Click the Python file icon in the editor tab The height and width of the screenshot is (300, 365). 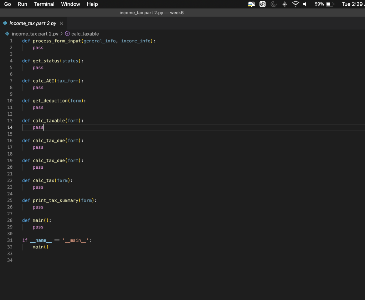[5, 23]
